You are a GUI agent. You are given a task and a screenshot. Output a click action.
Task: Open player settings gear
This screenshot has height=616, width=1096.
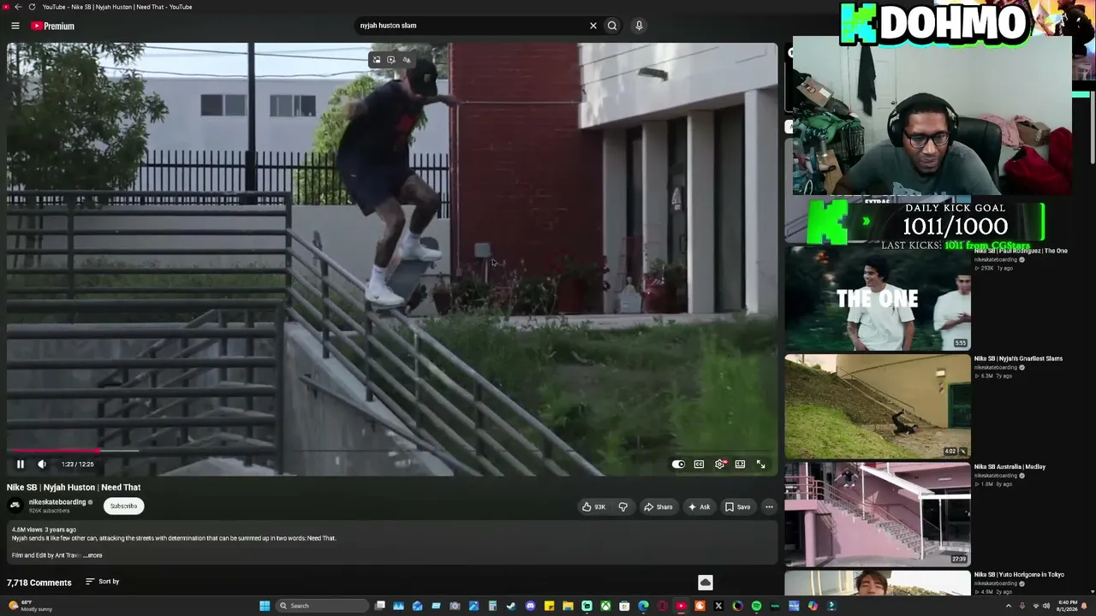click(719, 465)
